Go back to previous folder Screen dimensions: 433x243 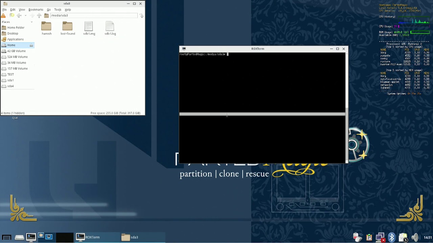[19, 16]
